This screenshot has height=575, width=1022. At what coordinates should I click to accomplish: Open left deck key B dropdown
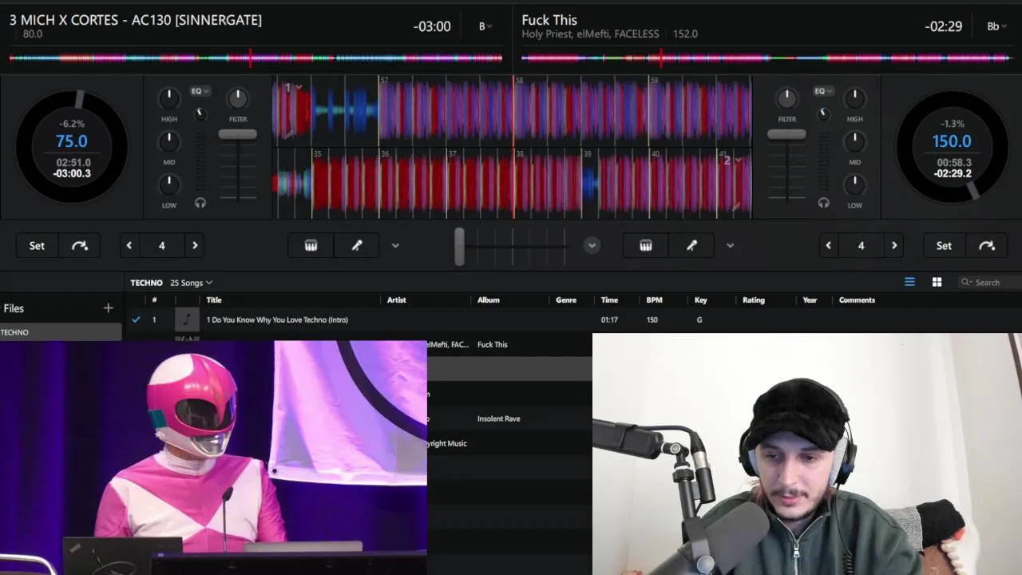(x=485, y=26)
